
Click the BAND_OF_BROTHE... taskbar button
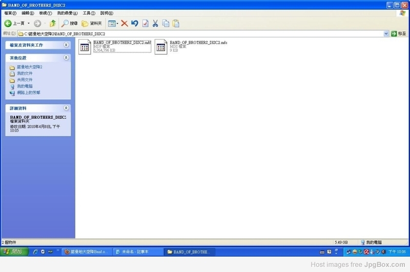click(x=190, y=252)
